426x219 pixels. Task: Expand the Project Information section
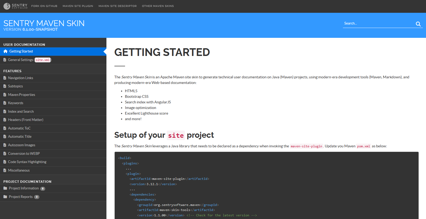click(x=53, y=188)
